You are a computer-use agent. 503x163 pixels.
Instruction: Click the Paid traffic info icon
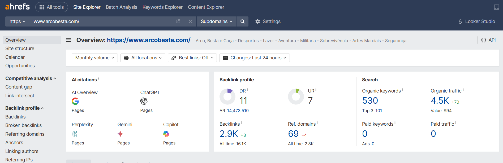coord(456,123)
